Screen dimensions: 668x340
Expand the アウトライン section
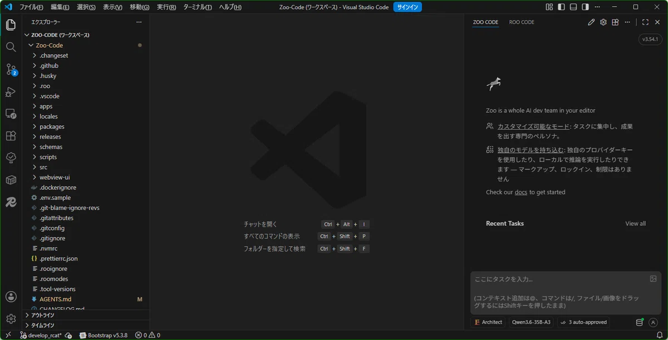(86, 315)
